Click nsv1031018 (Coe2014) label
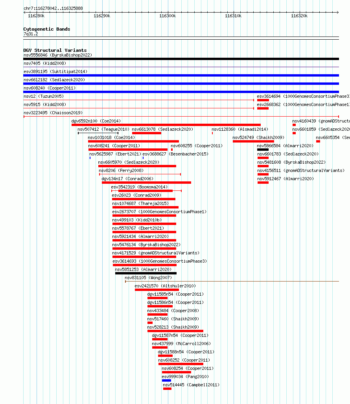Image resolution: width=350 pixels, height=404 pixels. click(x=111, y=137)
